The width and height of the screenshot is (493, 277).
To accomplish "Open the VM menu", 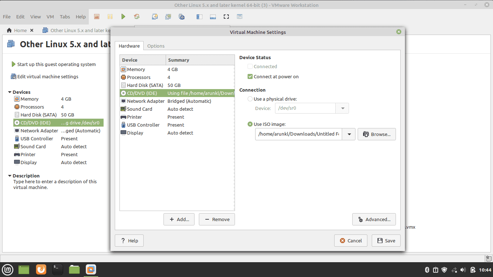I will coord(50,17).
